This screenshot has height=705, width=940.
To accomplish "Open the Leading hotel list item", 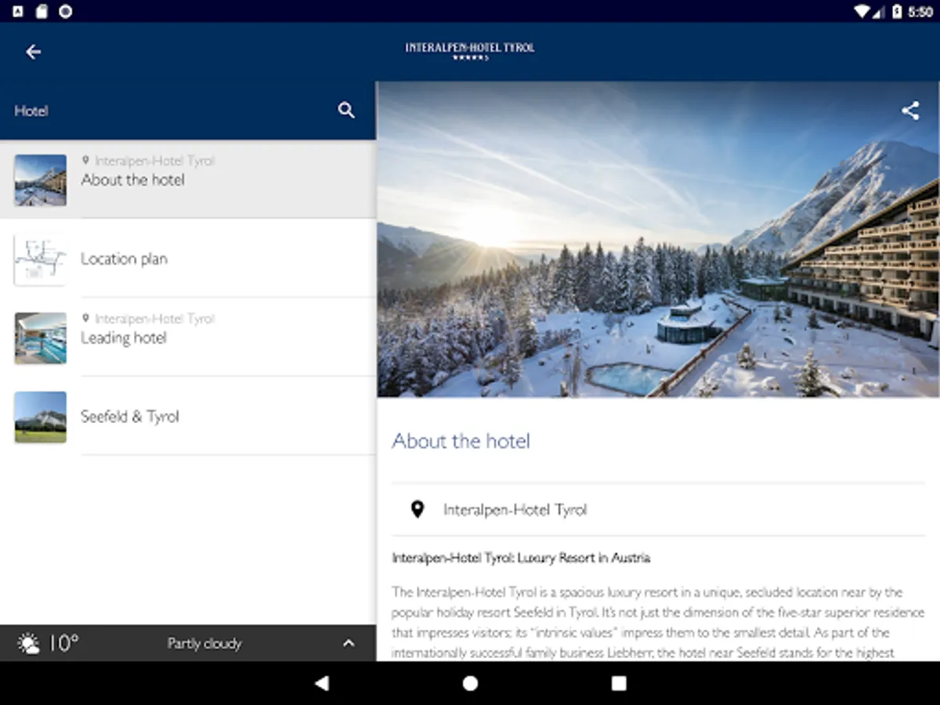I will (x=188, y=338).
